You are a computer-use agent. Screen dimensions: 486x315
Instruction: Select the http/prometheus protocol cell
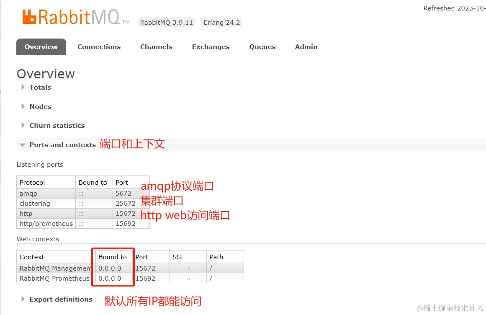46,224
